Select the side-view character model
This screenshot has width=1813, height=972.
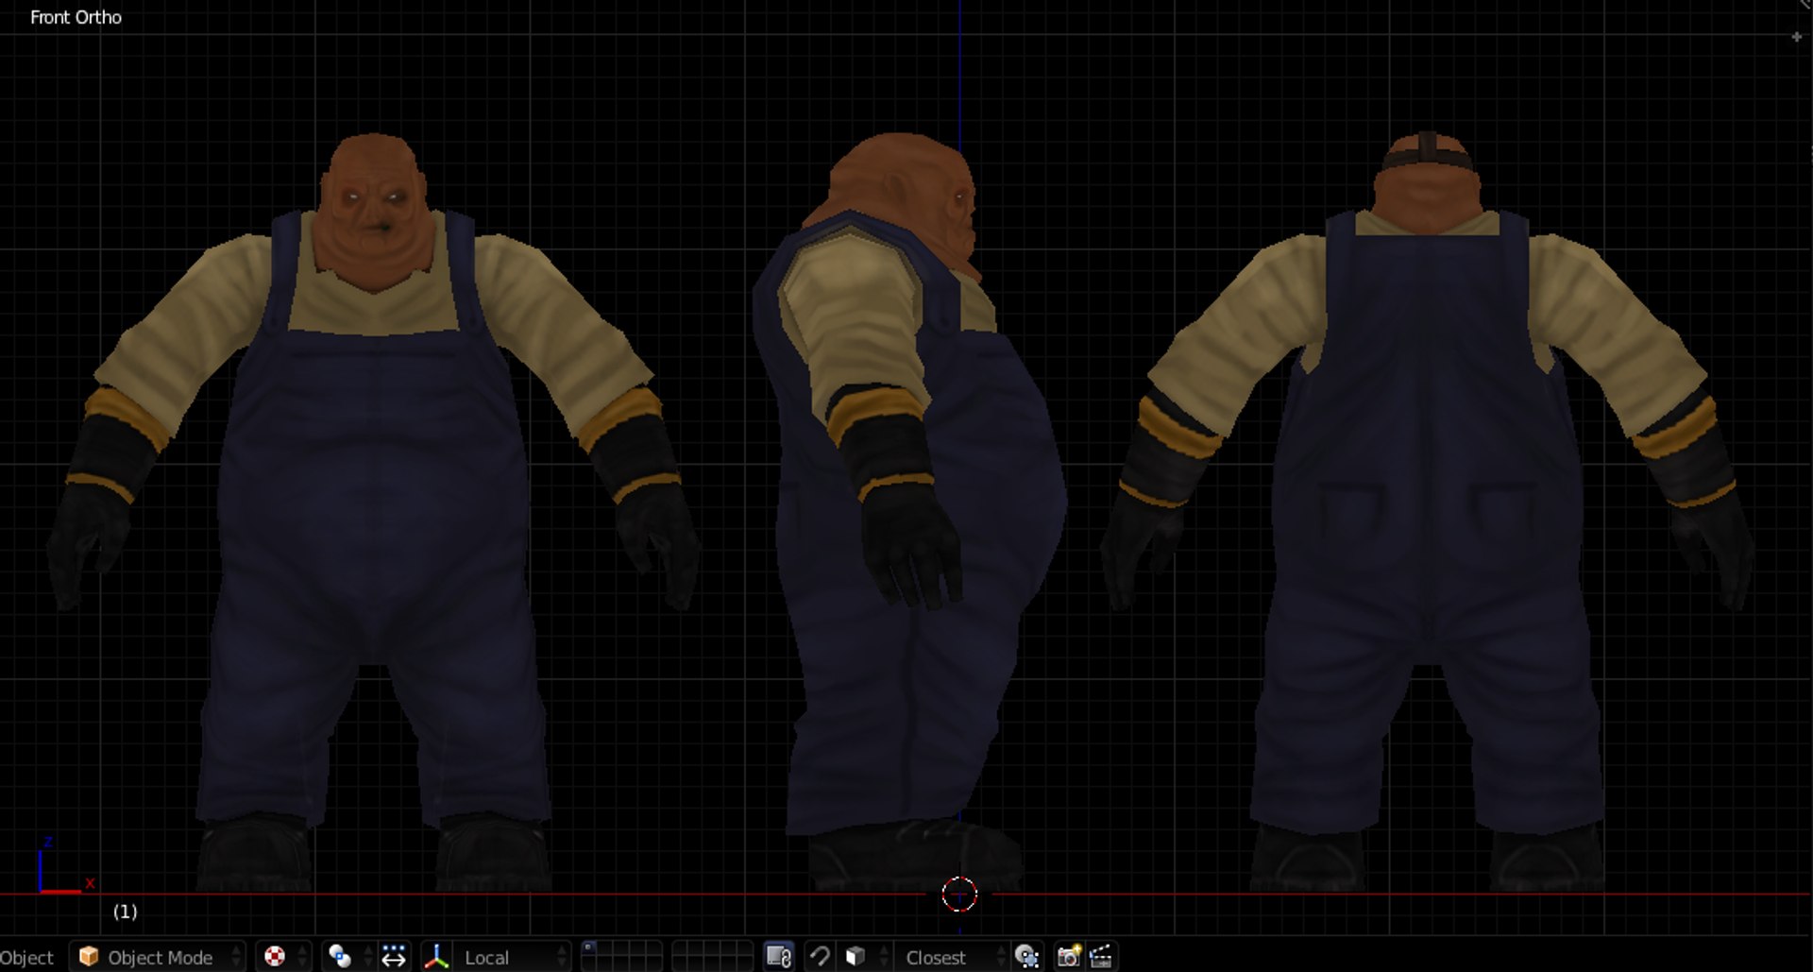910,511
